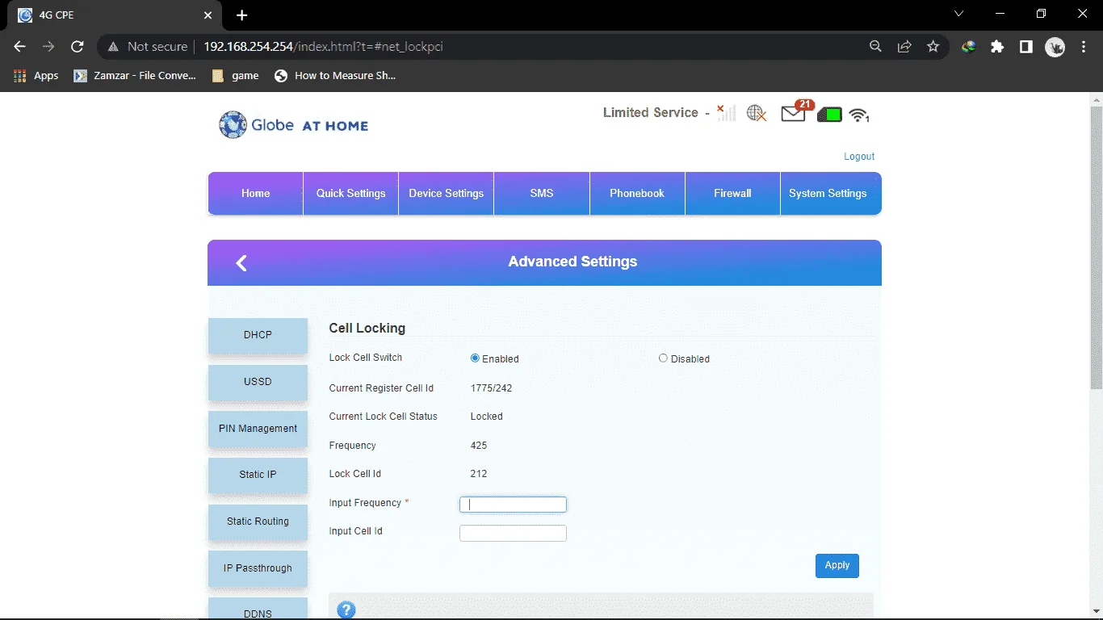The image size is (1103, 620).
Task: Open the USSD sidebar section
Action: (258, 382)
